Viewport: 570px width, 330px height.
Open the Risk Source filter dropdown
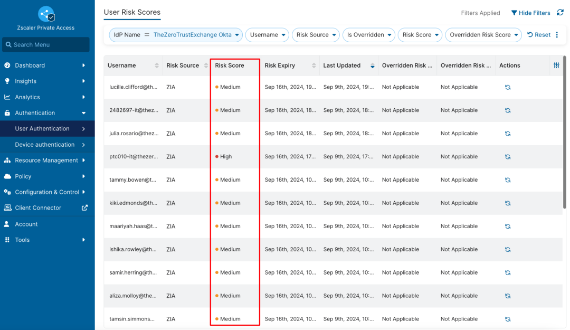pyautogui.click(x=317, y=35)
